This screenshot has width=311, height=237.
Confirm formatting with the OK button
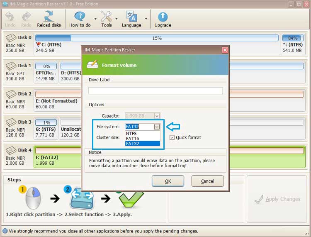[168, 181]
